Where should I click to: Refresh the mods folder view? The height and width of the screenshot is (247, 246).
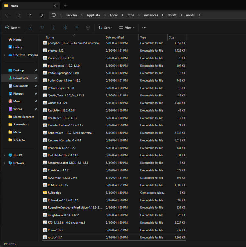click(41, 15)
